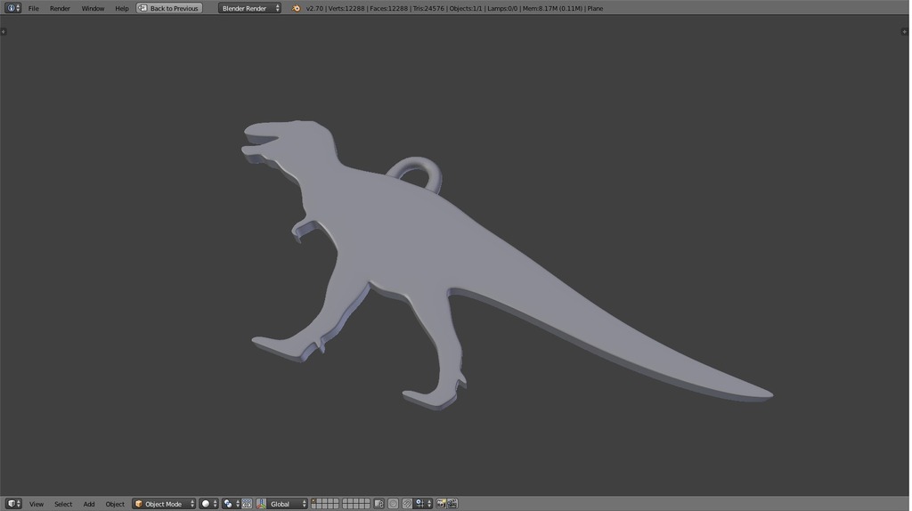This screenshot has height=511, width=912.
Task: Select the first layer button
Action: pos(314,501)
